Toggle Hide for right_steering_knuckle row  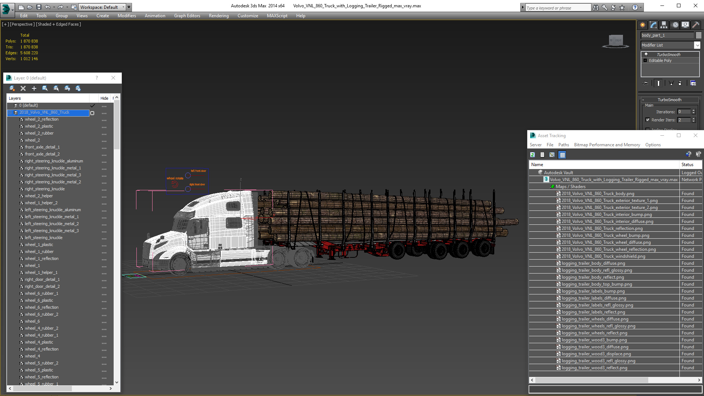tap(104, 190)
